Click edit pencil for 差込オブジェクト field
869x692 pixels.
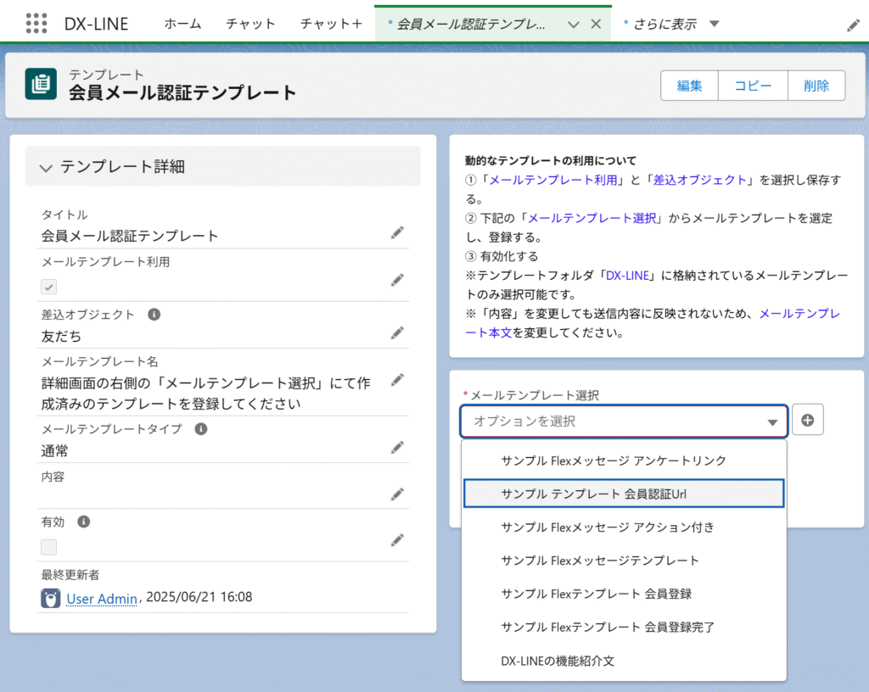point(397,333)
